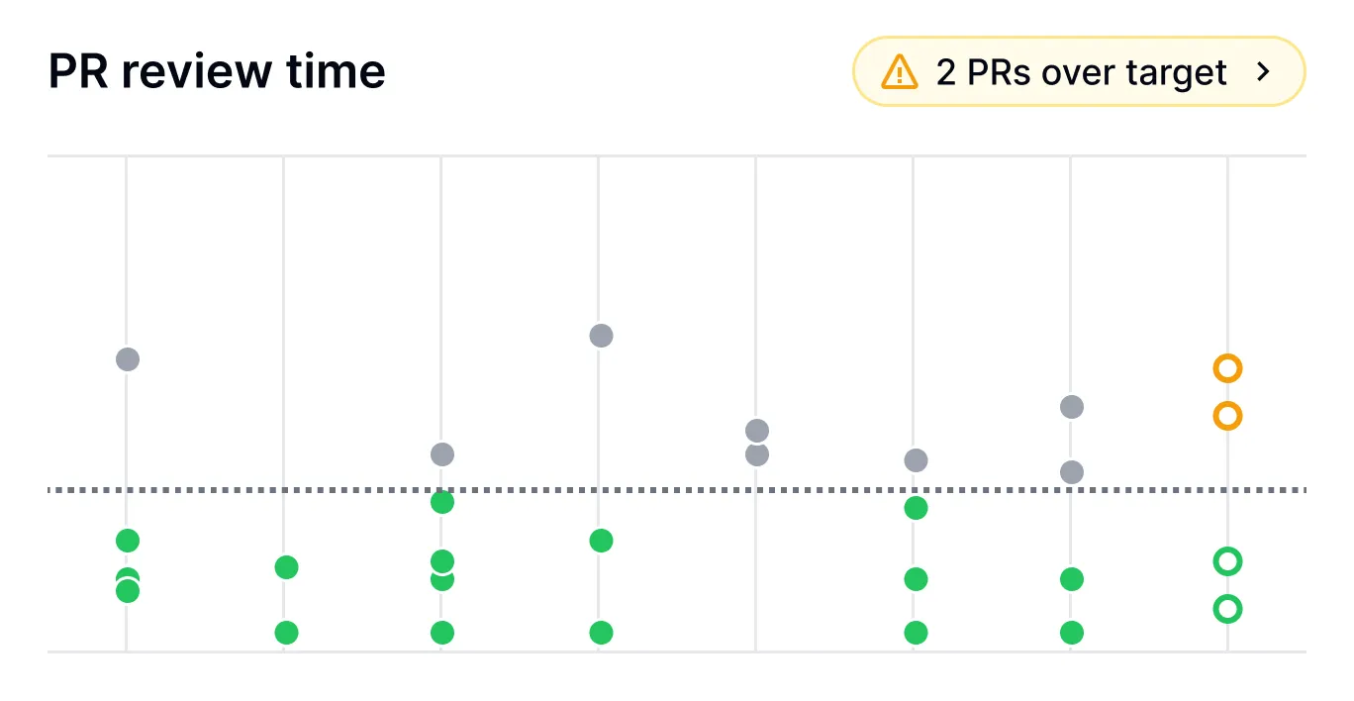Click the "PR review time" heading
The height and width of the screenshot is (701, 1354).
click(217, 71)
